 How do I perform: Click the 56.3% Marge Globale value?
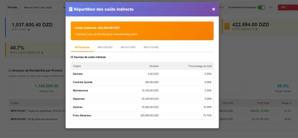283,86
